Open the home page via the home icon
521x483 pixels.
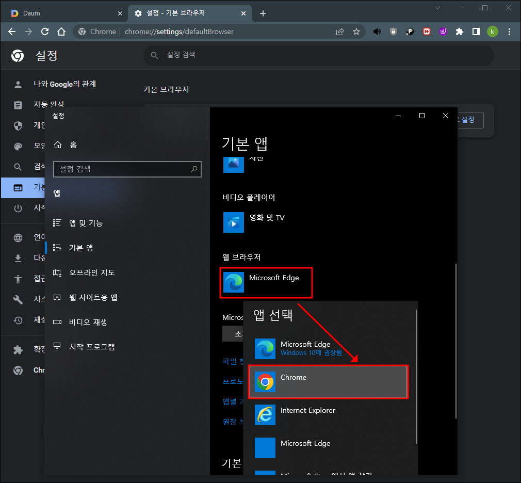(x=61, y=31)
